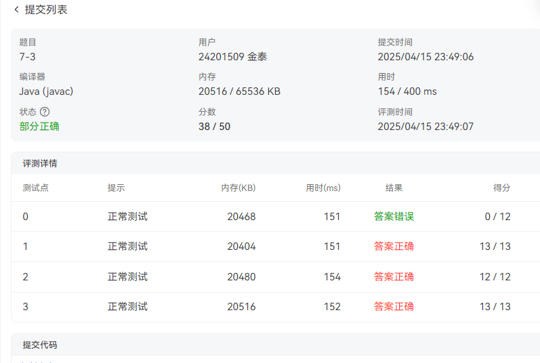
Task: Click memory value 20480
Action: pos(241,276)
